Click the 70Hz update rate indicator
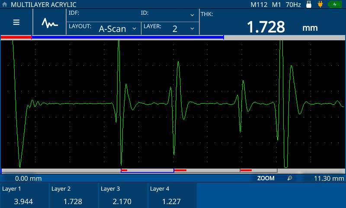The image size is (346, 208). [293, 4]
